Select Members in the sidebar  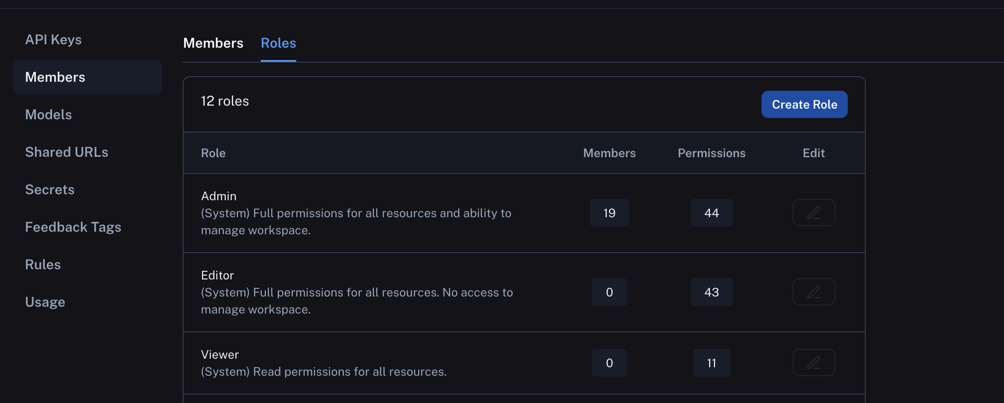click(x=55, y=77)
